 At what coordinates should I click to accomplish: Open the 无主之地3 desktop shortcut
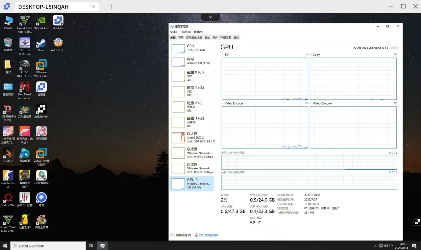25,222
